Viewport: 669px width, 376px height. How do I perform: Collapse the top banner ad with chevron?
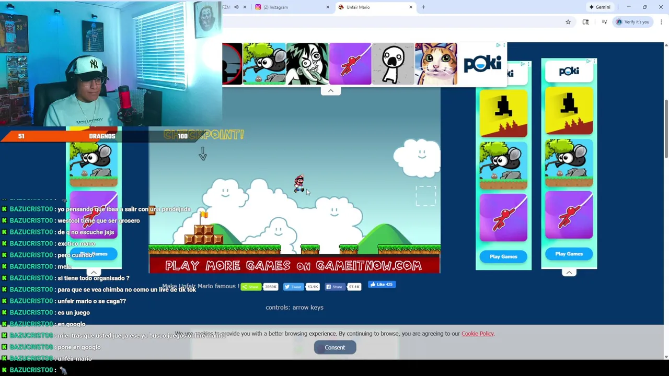click(x=330, y=91)
